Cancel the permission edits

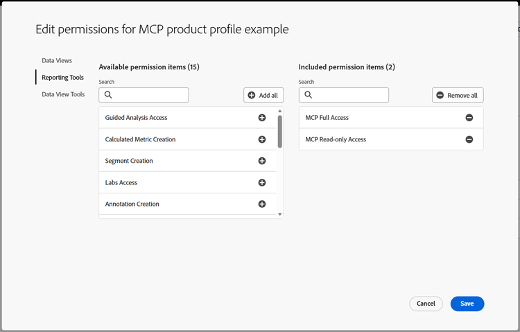click(x=426, y=304)
